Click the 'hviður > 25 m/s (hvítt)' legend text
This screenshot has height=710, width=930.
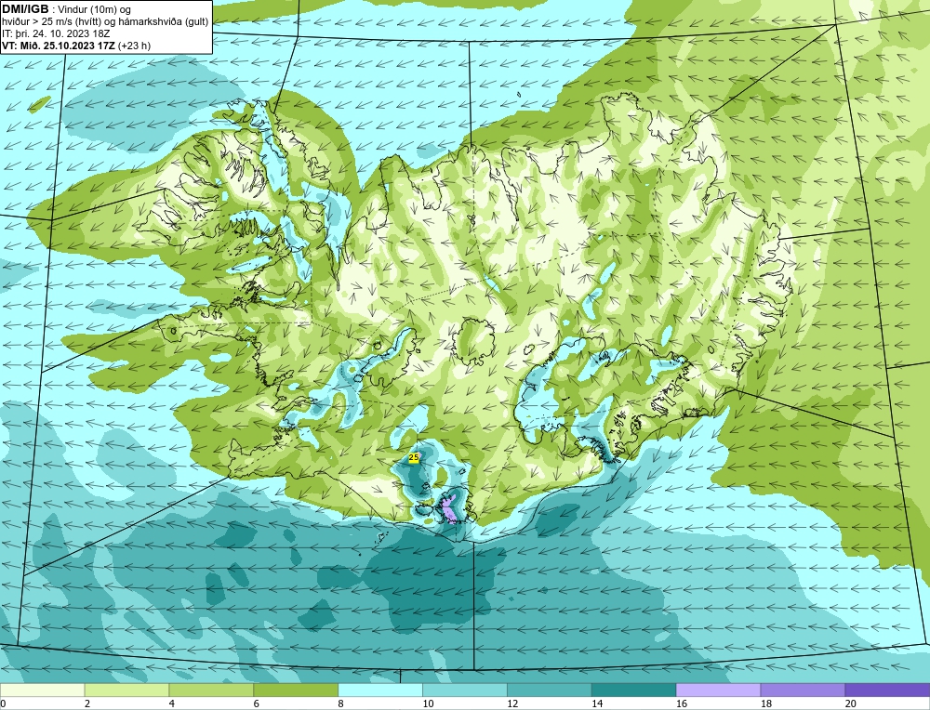coord(51,21)
